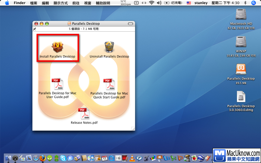Image resolution: width=261 pixels, height=163 pixels.
Task: Open the 前往 menu
Action: coord(76,3)
